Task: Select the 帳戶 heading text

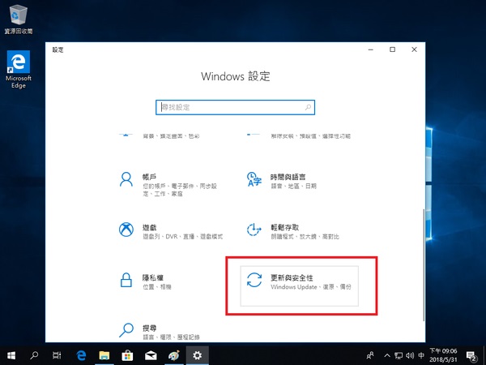Action: 149,177
